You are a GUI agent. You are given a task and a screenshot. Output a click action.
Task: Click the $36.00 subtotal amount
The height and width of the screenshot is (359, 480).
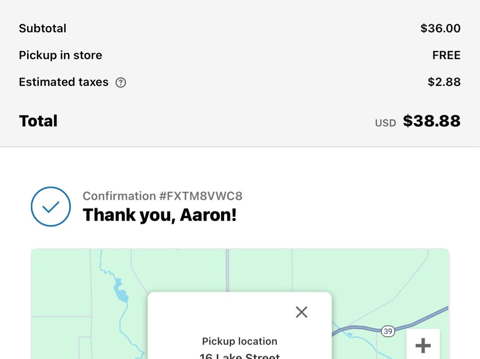point(440,28)
